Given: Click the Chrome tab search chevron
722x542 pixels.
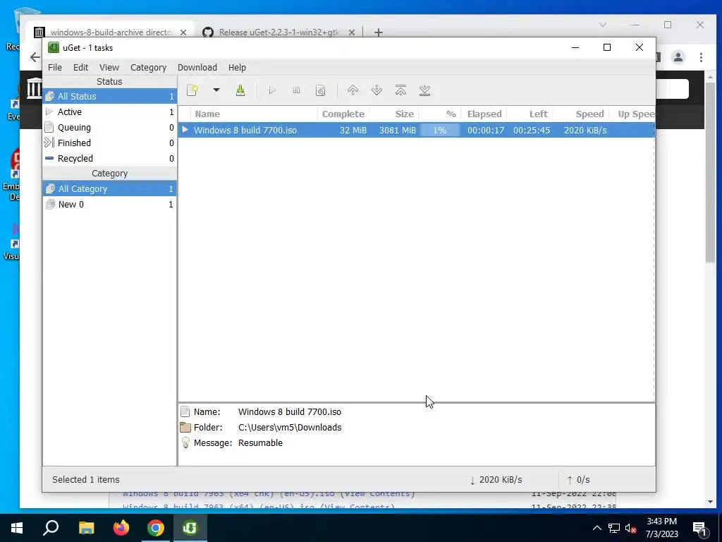Looking at the screenshot, I should point(603,25).
